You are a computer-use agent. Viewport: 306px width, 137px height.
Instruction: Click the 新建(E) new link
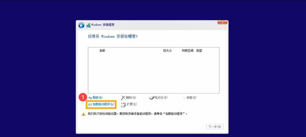(x=191, y=98)
